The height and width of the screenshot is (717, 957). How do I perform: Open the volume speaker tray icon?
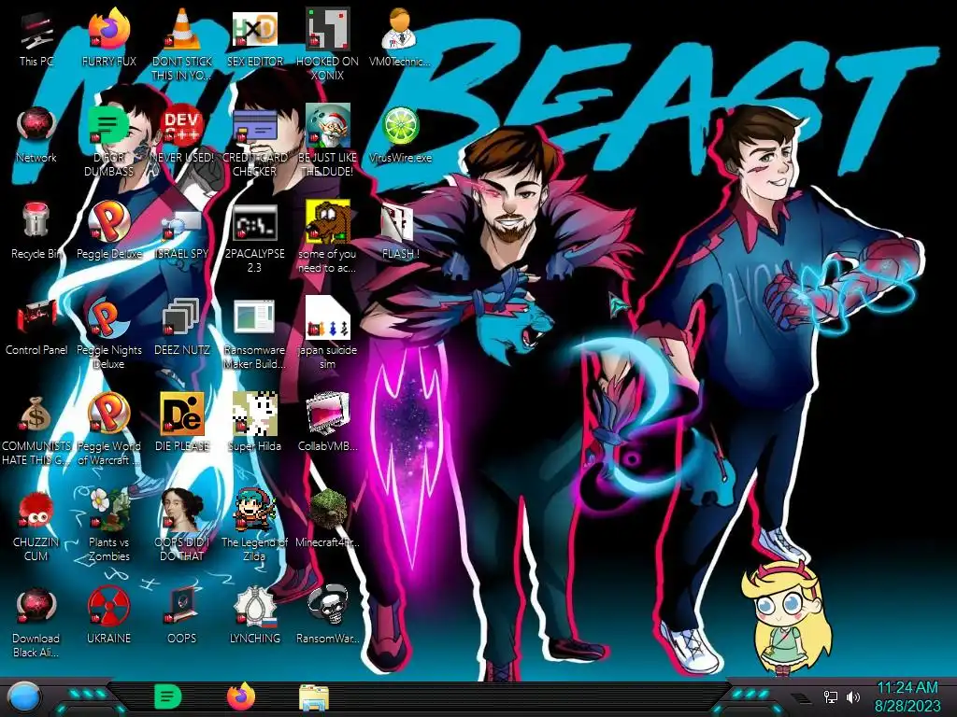pyautogui.click(x=853, y=696)
